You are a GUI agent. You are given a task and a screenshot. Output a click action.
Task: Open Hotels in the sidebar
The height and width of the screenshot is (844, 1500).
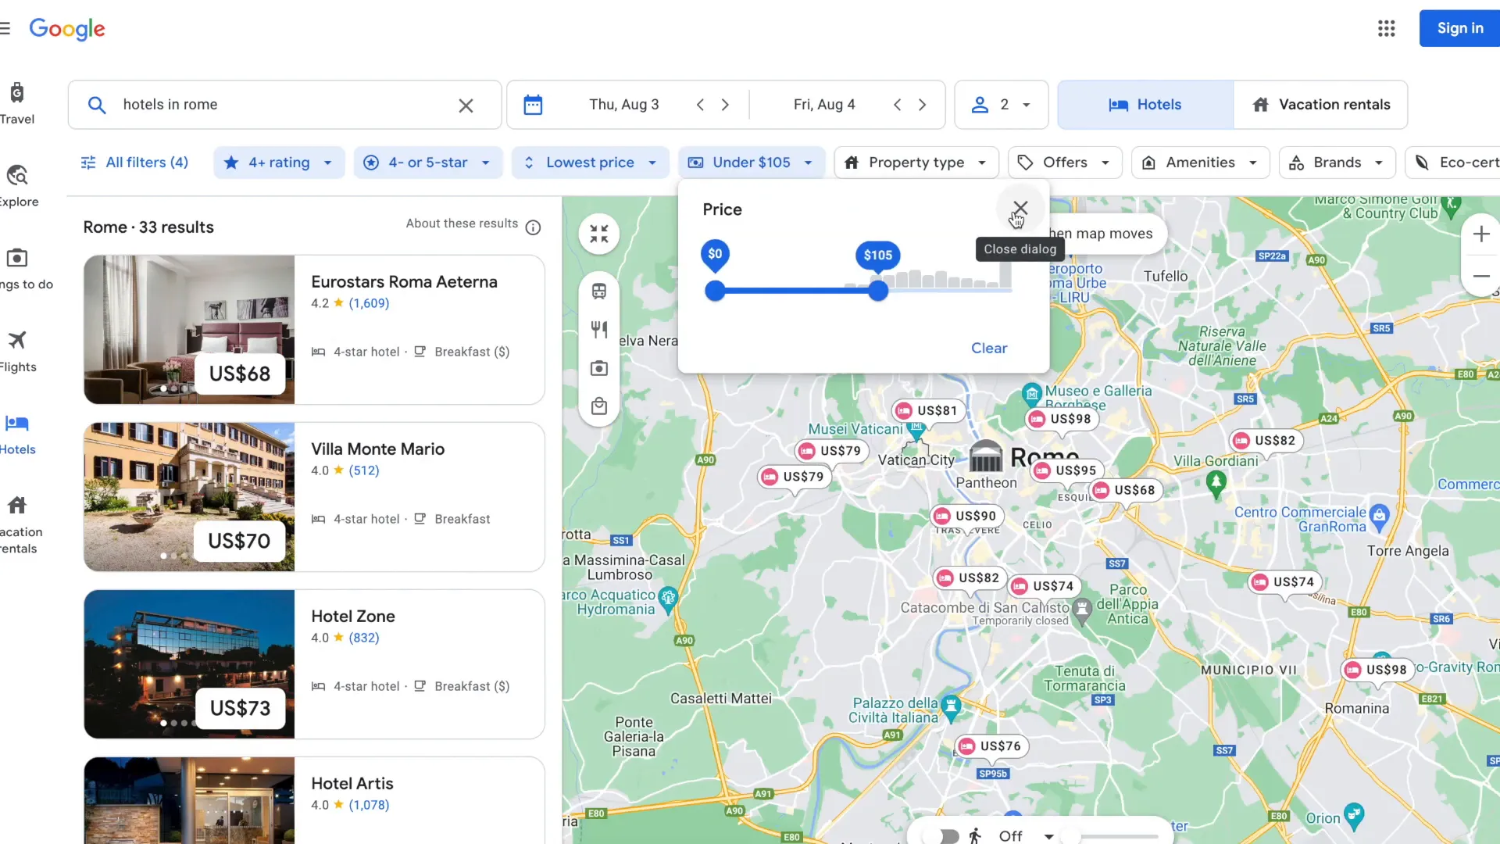(17, 435)
